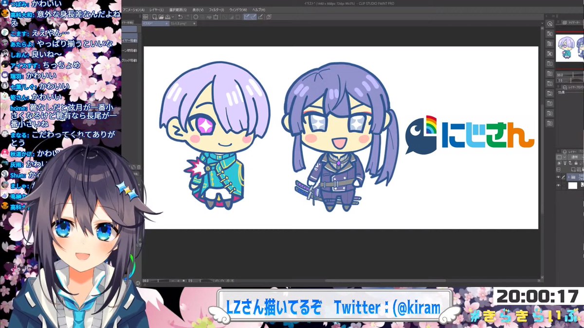Click the Navigator thumbnail preview

coord(570,49)
